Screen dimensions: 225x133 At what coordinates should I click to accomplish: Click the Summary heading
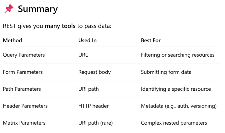coord(38,9)
